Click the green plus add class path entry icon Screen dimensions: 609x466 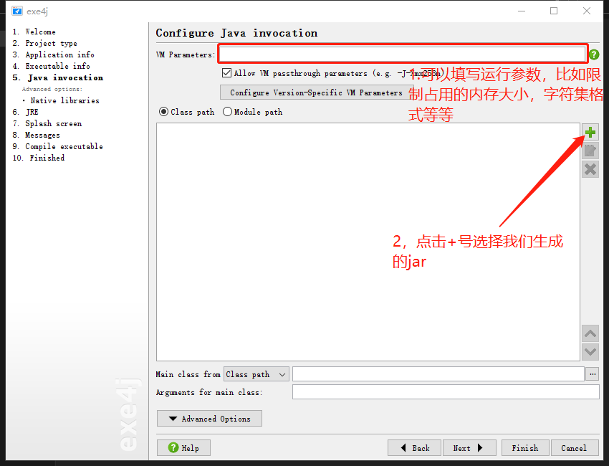coord(590,133)
